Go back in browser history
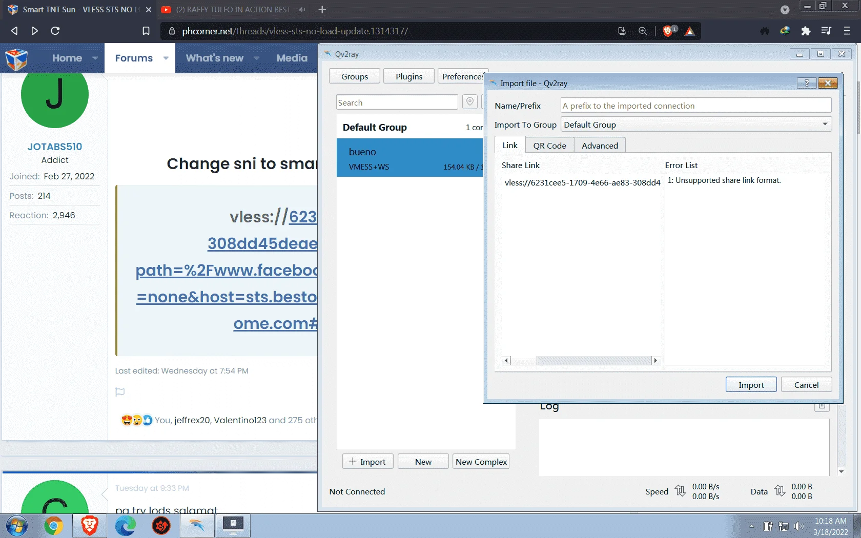861x538 pixels. (x=14, y=31)
